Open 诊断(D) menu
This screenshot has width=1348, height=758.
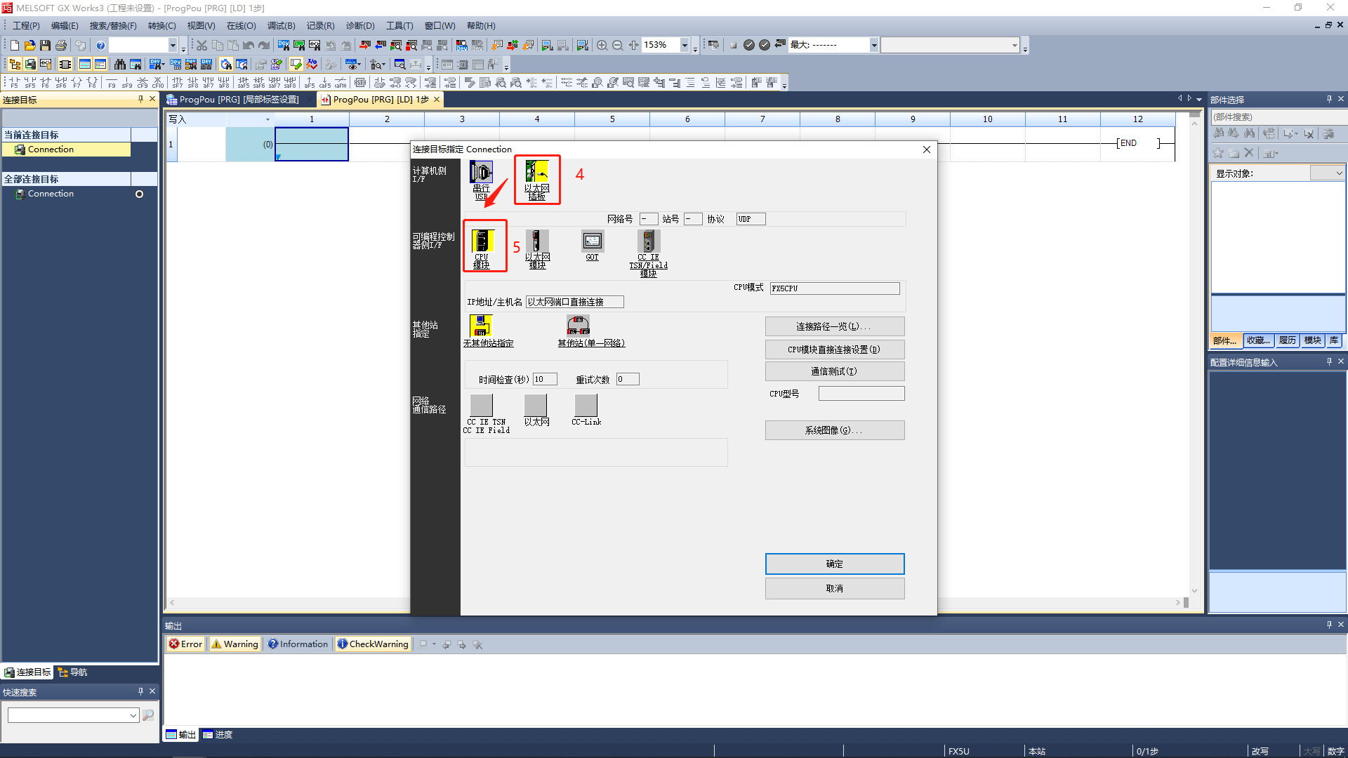point(360,26)
